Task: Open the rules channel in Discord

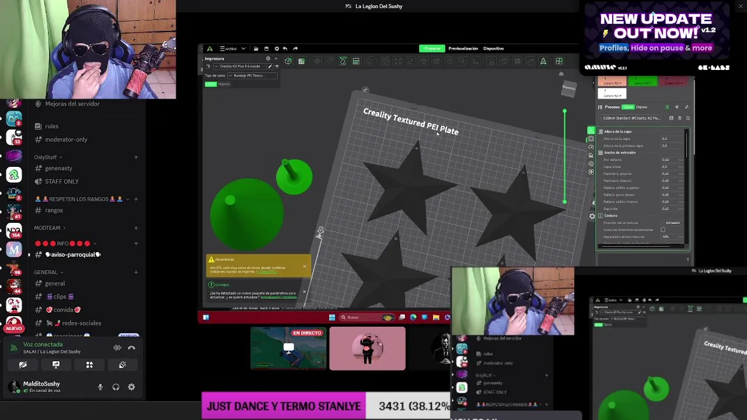Action: click(51, 126)
